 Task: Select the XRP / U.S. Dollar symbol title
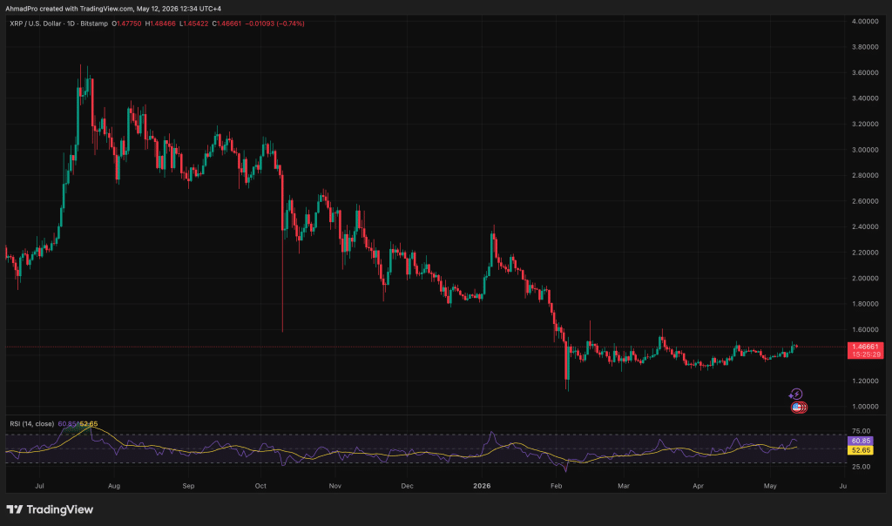pos(36,24)
